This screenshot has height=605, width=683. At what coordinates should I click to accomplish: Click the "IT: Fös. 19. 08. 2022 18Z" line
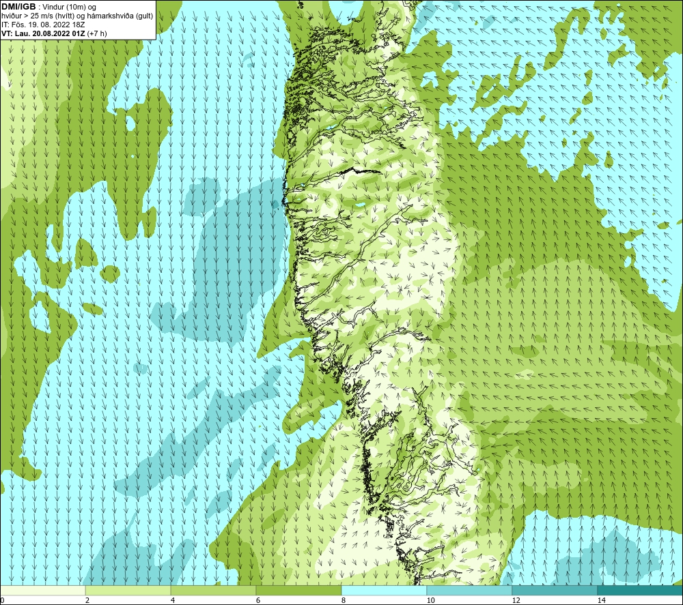[x=42, y=25]
